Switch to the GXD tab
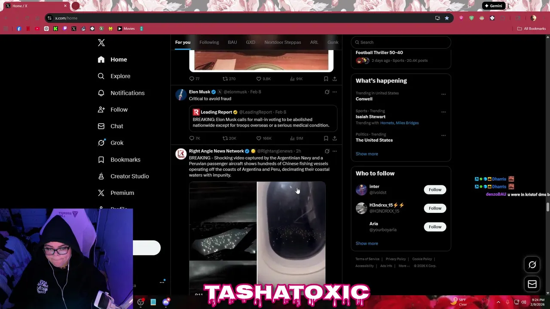The image size is (550, 309). (251, 42)
